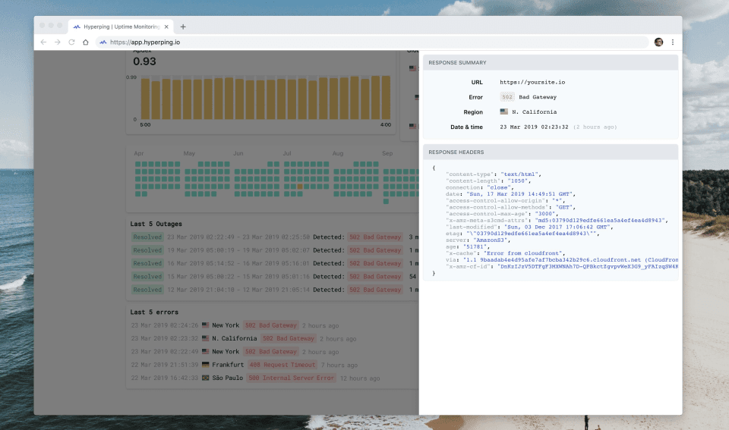Open a new tab with plus icon
Image resolution: width=729 pixels, height=430 pixels.
[x=183, y=27]
